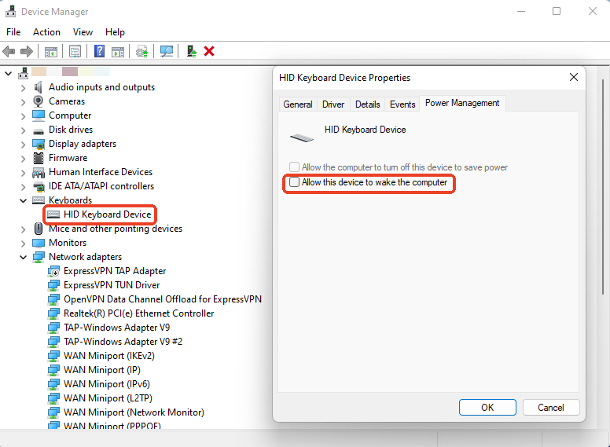Expand the Firmware node
Screen dimensions: 610x447
pyautogui.click(x=23, y=159)
